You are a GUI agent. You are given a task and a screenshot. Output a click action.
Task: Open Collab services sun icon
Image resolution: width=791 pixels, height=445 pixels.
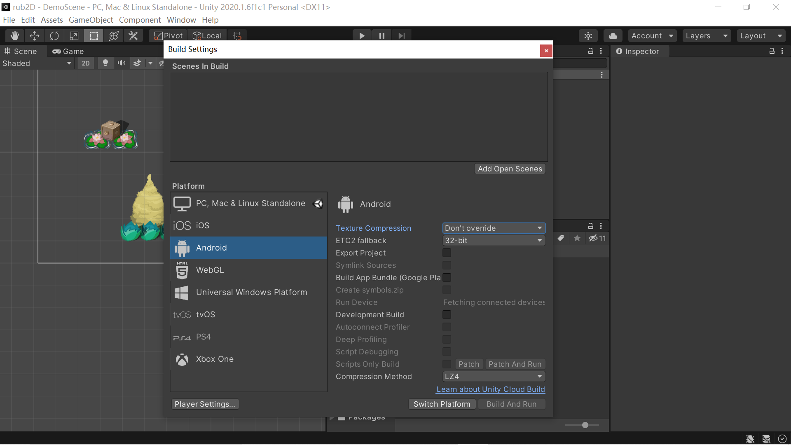point(588,36)
